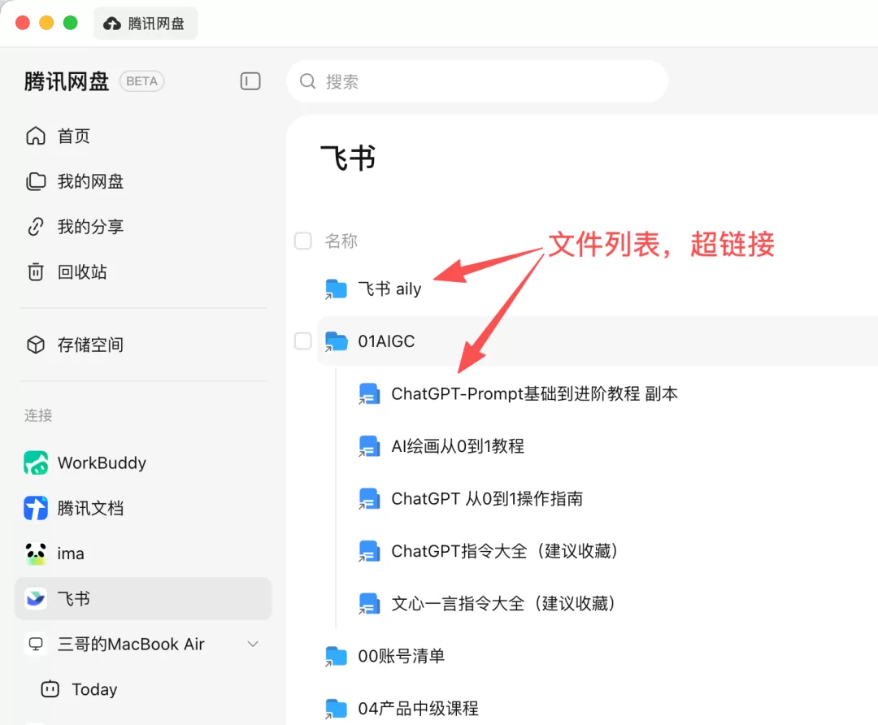Click the 飞书 aily folder icon
The height and width of the screenshot is (725, 878).
click(336, 289)
